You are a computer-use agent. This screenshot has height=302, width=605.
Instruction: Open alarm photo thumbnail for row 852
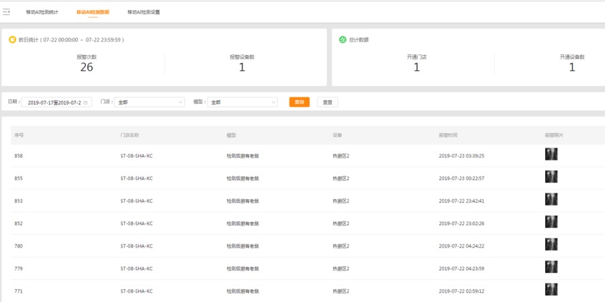pyautogui.click(x=551, y=221)
